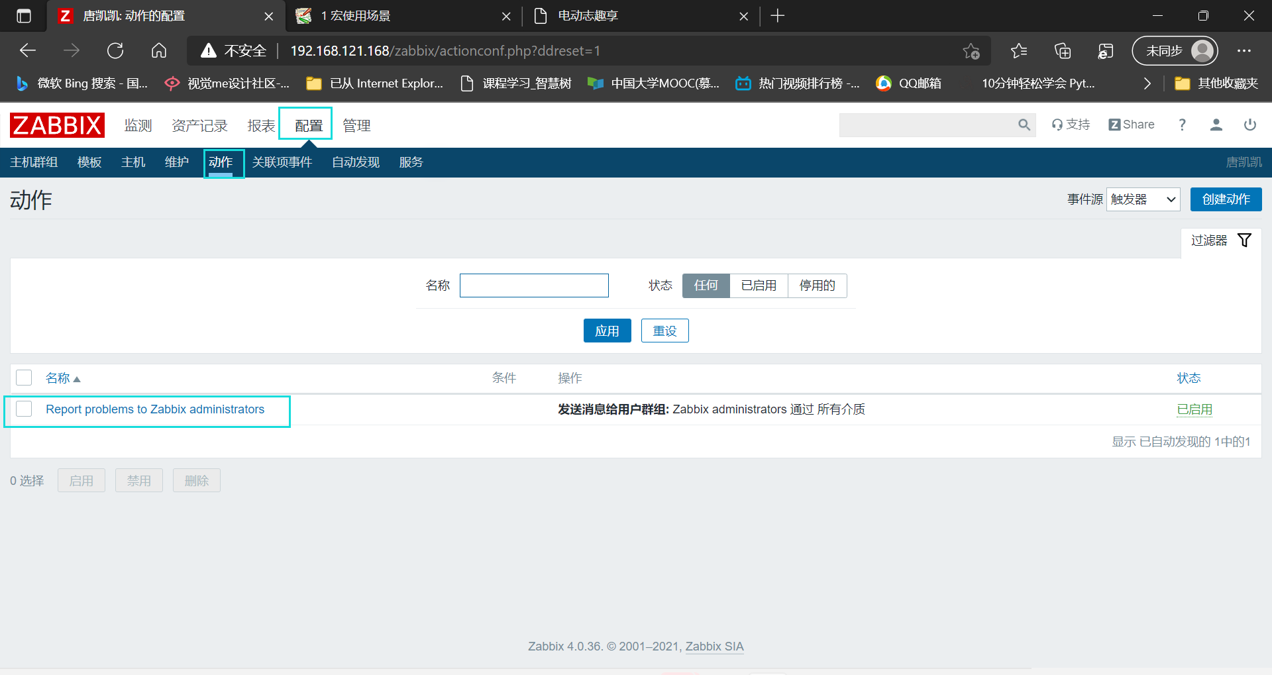1272x675 pixels.
Task: Open the Internet Explorer imported folder
Action: 375,83
